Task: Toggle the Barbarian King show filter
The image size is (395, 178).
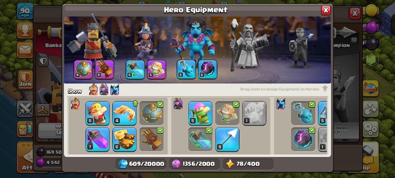Action: [x=93, y=90]
